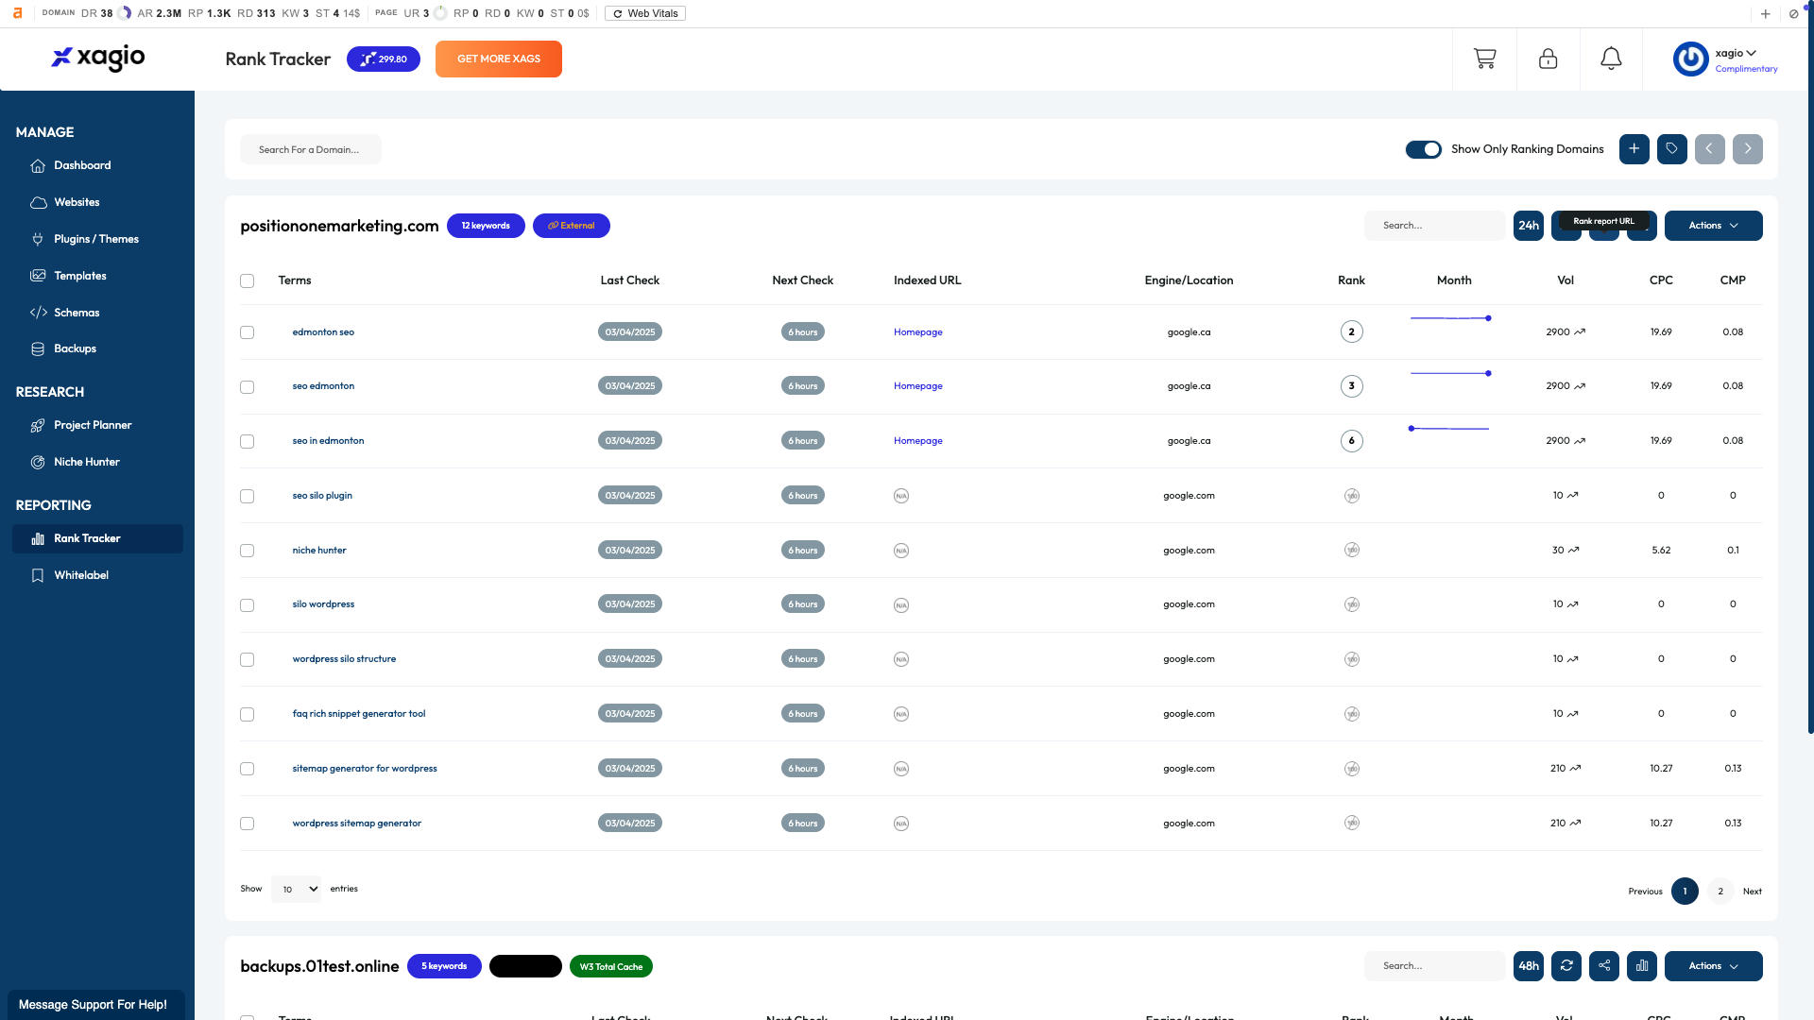This screenshot has height=1020, width=1814.
Task: Click the 48h interval button for backups.01test.online
Action: [x=1528, y=965]
